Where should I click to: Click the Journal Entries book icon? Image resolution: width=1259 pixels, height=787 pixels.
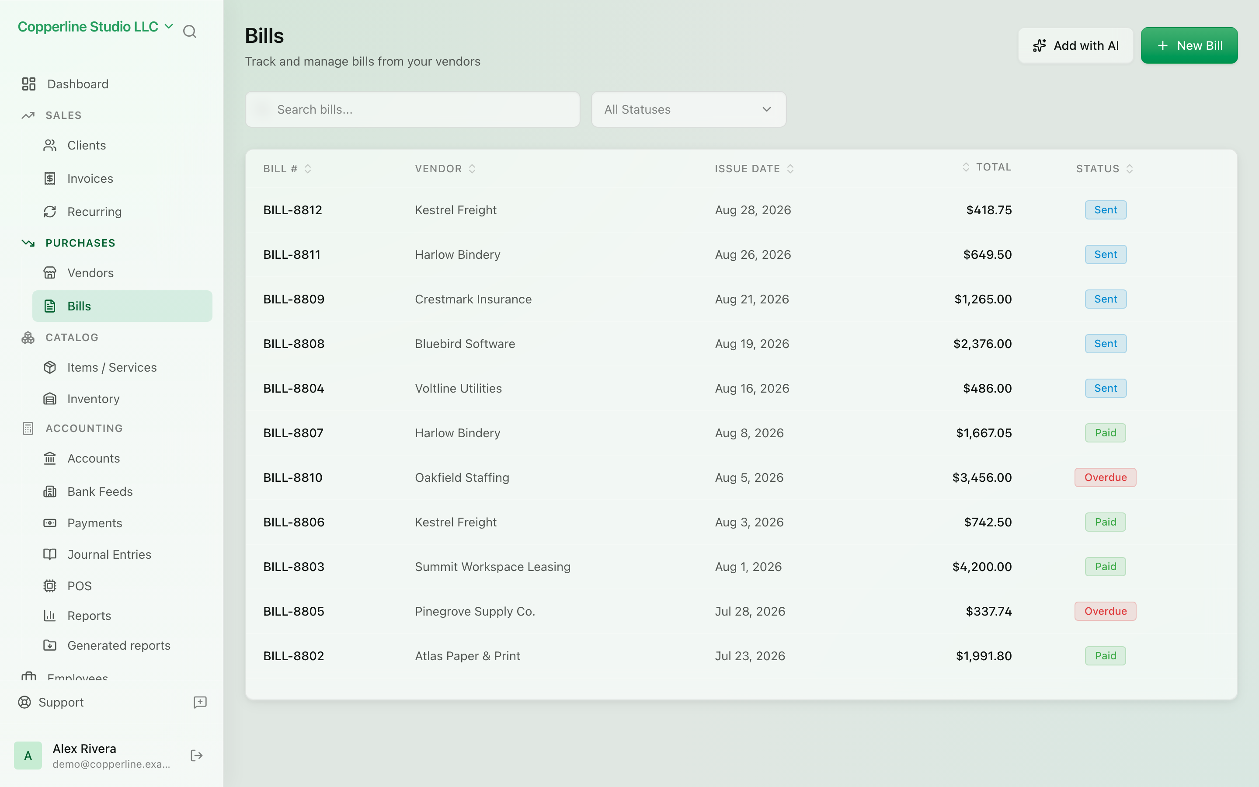50,554
